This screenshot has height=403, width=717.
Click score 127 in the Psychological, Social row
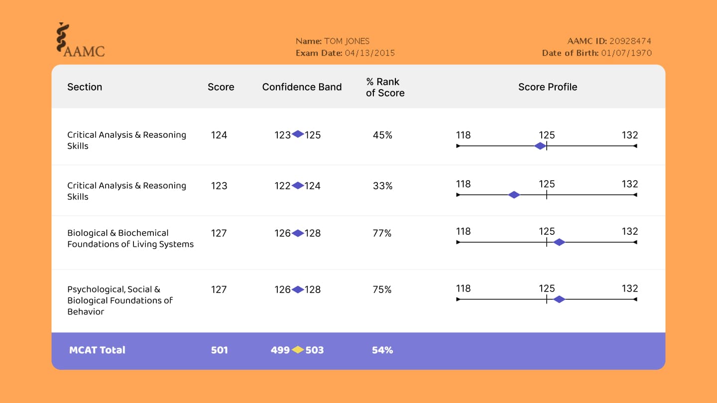[219, 290]
